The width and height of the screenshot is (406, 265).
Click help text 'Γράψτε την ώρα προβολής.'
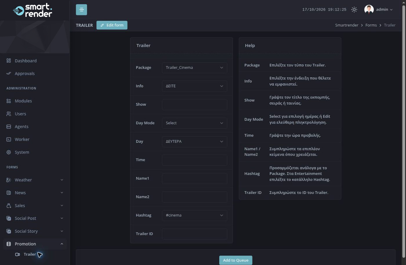coord(295,136)
